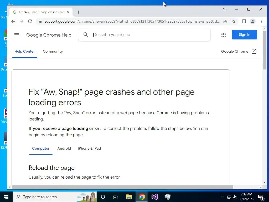
Task: Click the forward navigation arrow
Action: coord(22,21)
